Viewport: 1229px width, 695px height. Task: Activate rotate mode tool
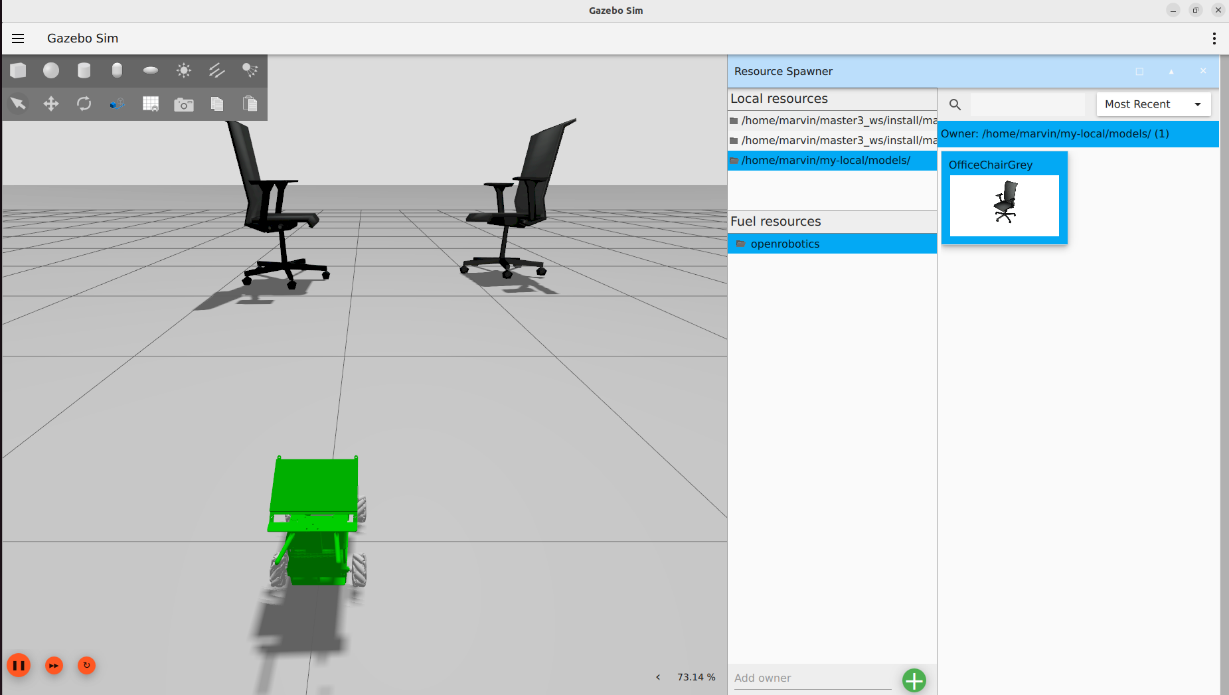tap(84, 104)
